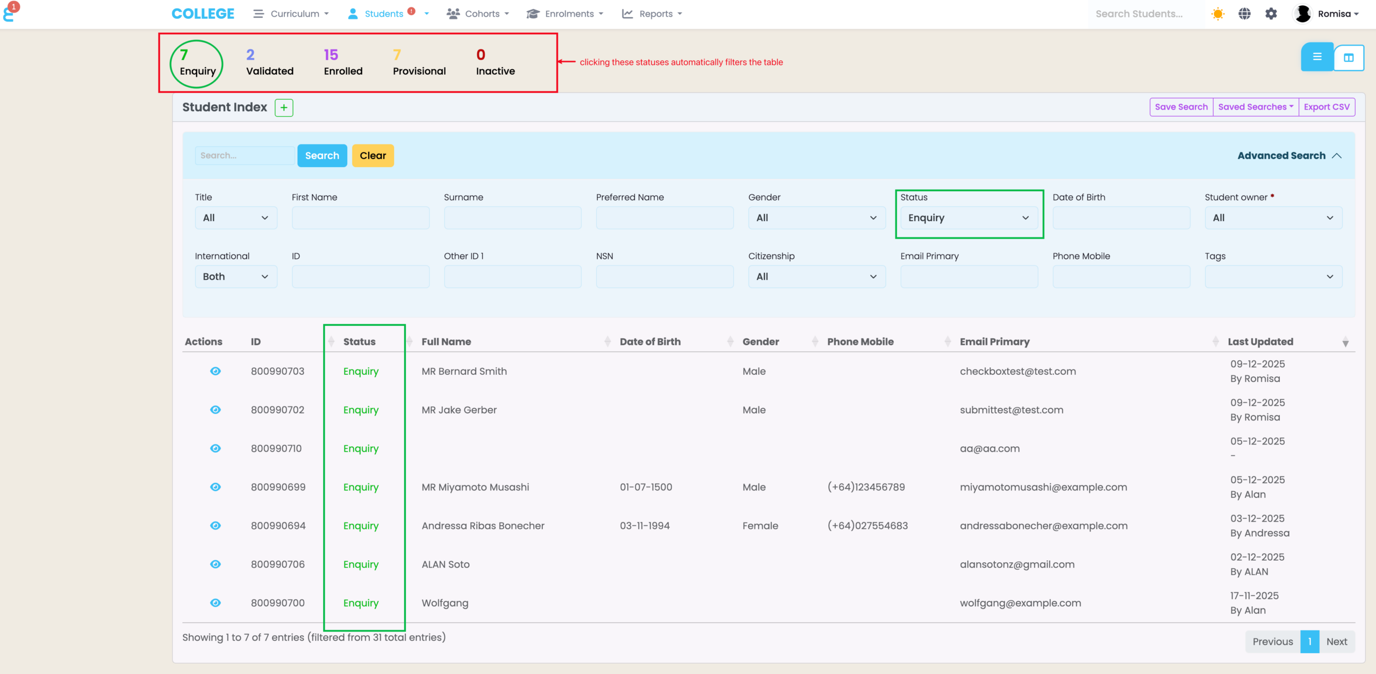
Task: Open the globe language icon
Action: click(x=1244, y=14)
